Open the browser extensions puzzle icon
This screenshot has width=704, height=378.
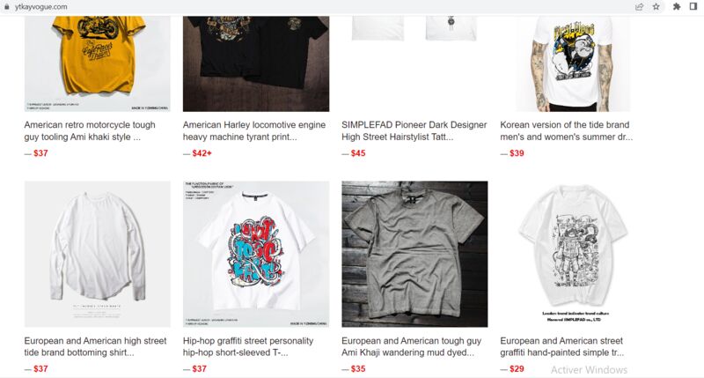(x=676, y=7)
